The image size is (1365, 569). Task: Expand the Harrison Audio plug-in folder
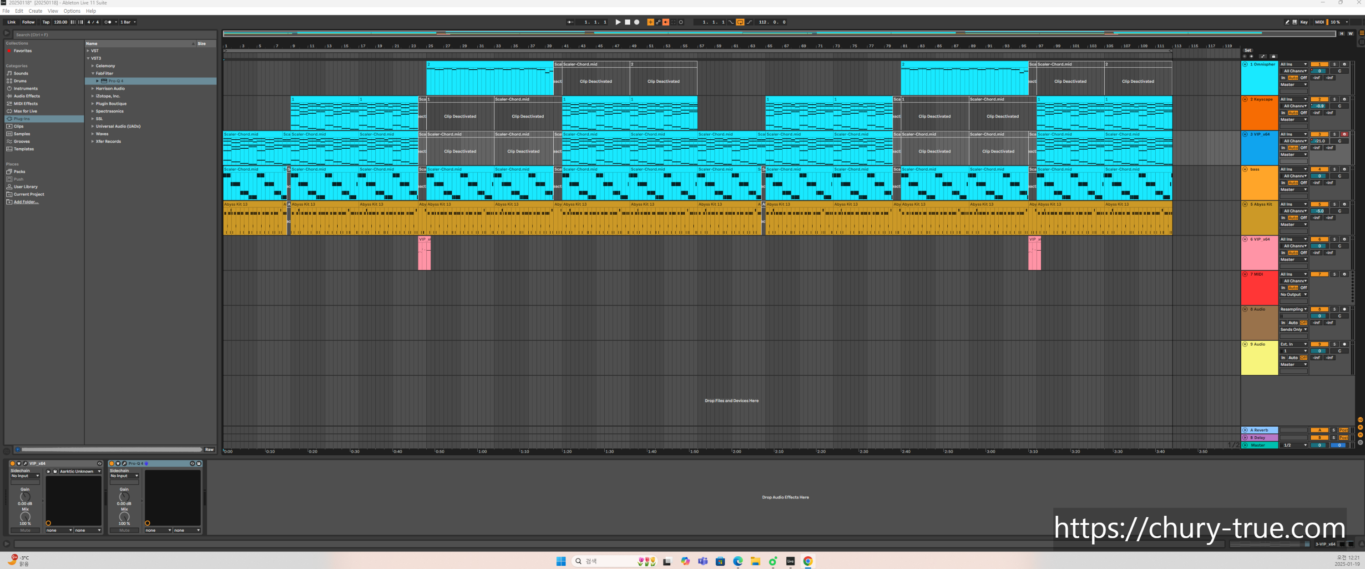93,89
